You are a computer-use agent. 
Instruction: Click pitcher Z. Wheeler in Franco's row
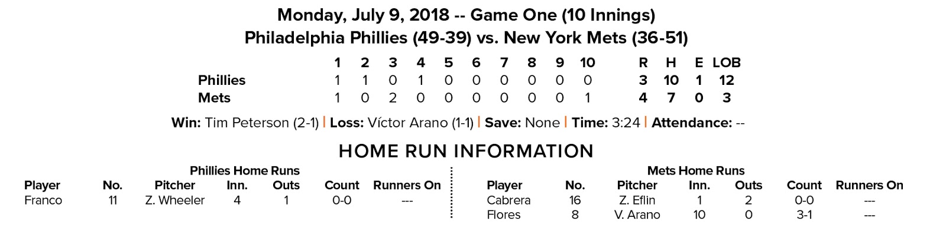174,200
